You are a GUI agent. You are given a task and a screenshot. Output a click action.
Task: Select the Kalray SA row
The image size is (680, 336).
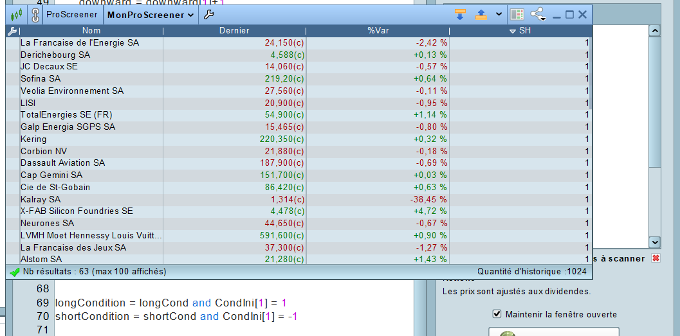[297, 199]
